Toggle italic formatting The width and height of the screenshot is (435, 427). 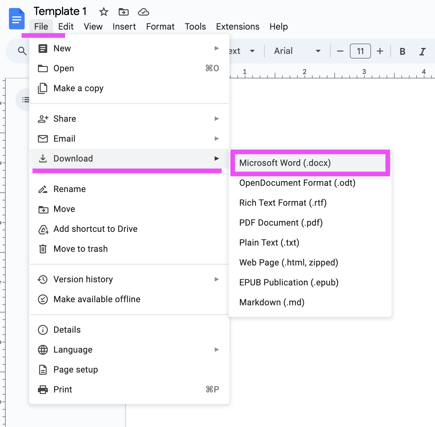(x=423, y=51)
